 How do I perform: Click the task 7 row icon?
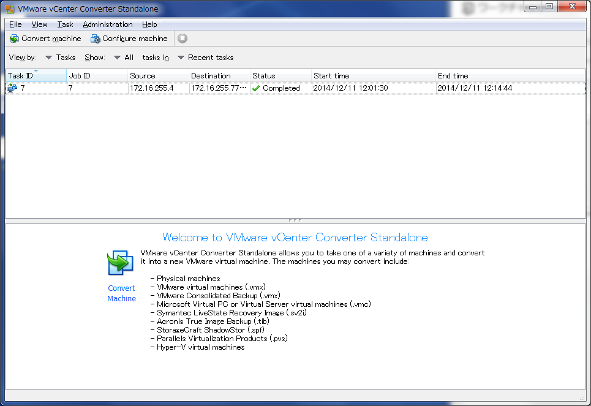(12, 88)
